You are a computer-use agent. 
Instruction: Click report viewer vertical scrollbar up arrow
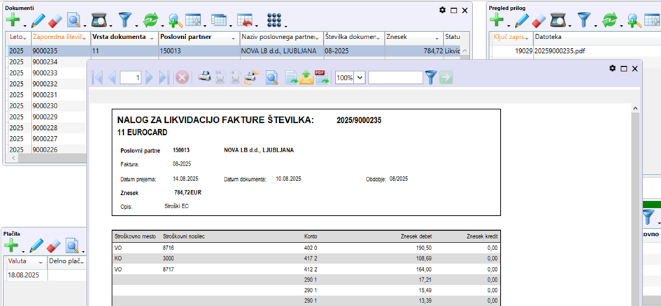634,108
